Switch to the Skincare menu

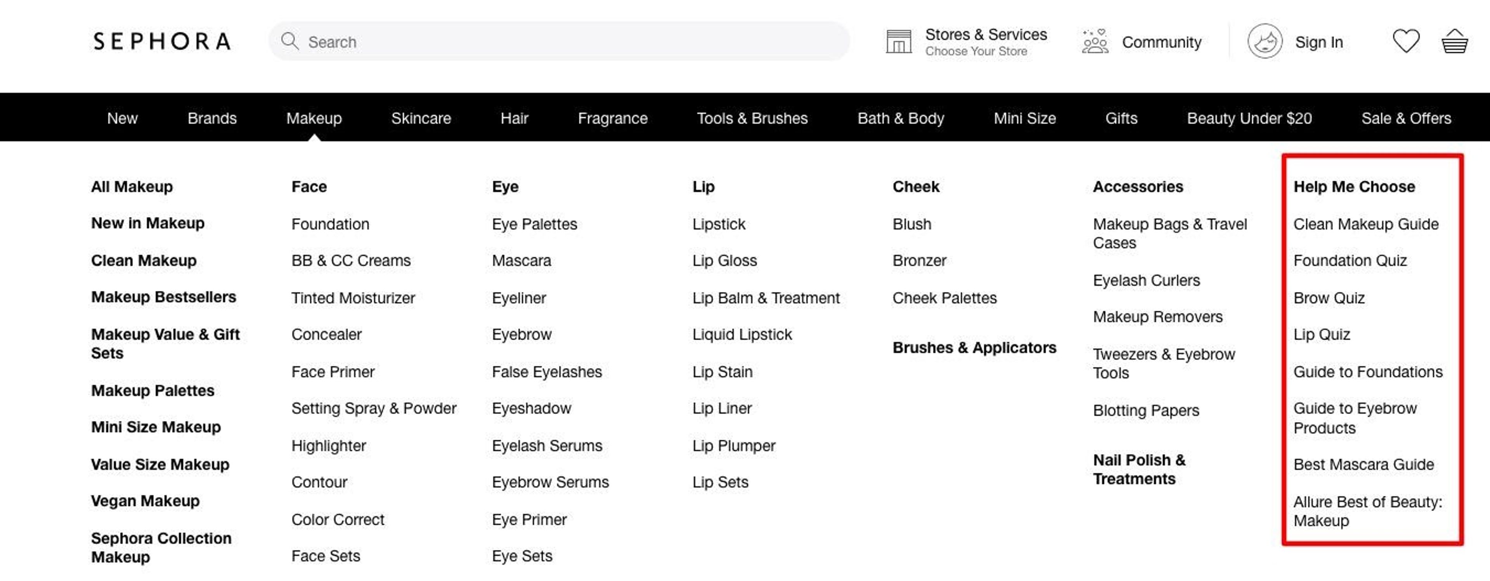[421, 118]
